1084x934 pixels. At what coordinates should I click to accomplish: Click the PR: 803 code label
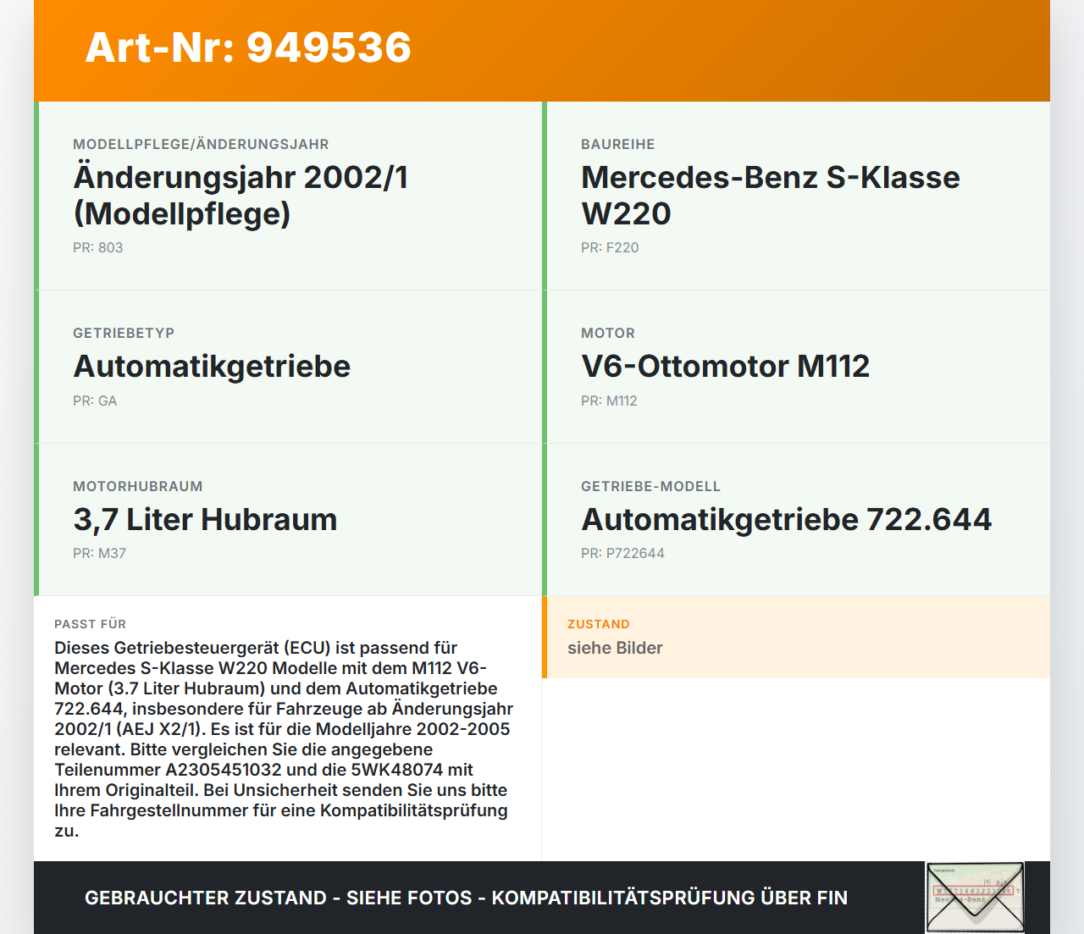[x=97, y=247]
